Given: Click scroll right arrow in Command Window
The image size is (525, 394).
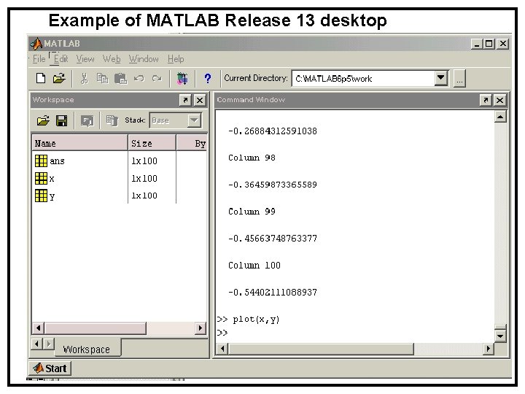Looking at the screenshot, I should coord(488,349).
